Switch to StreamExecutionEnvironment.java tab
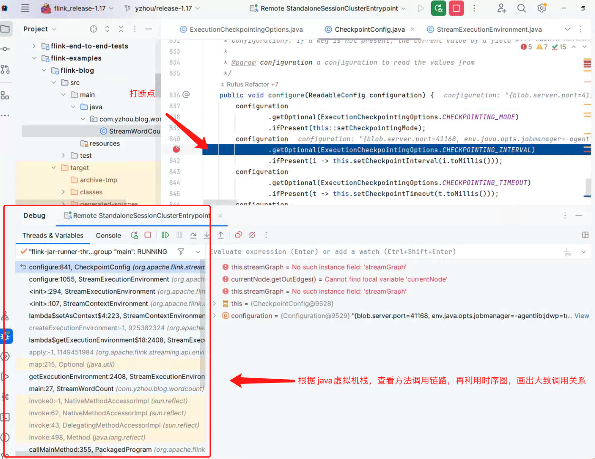 pyautogui.click(x=484, y=29)
